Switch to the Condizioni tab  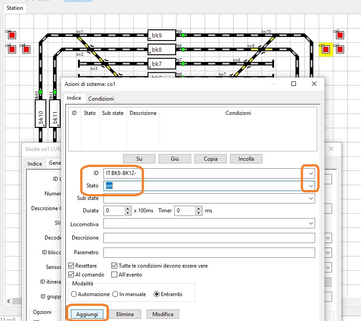pos(101,98)
